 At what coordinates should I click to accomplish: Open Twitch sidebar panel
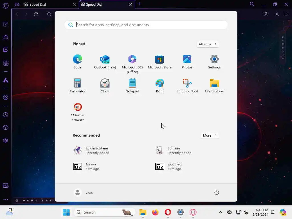click(x=6, y=50)
